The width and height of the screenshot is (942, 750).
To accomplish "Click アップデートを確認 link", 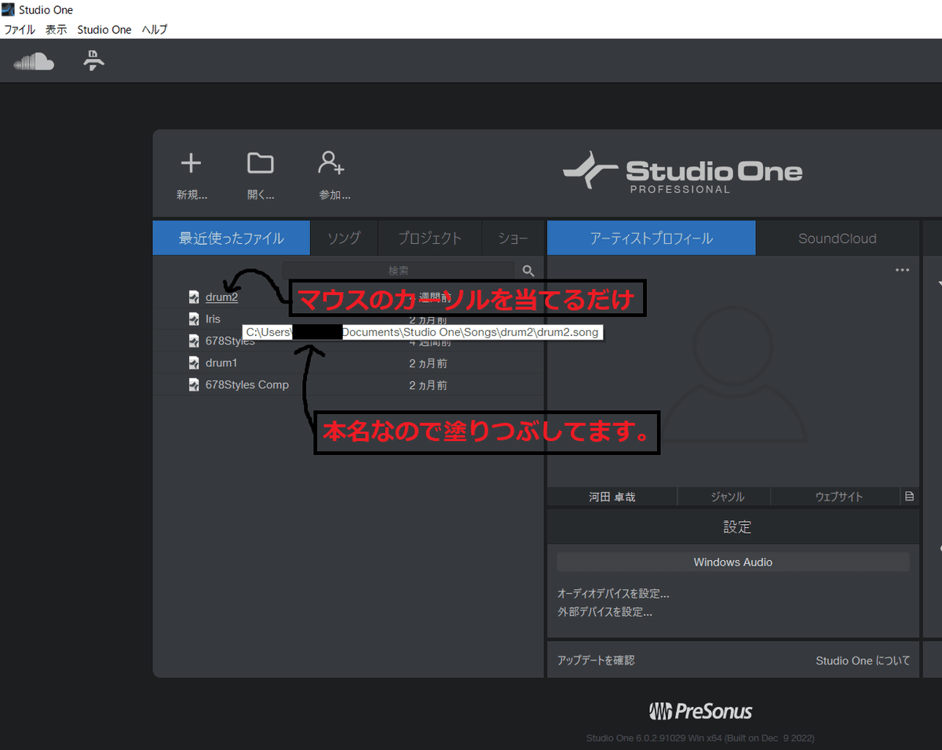I will pyautogui.click(x=596, y=661).
